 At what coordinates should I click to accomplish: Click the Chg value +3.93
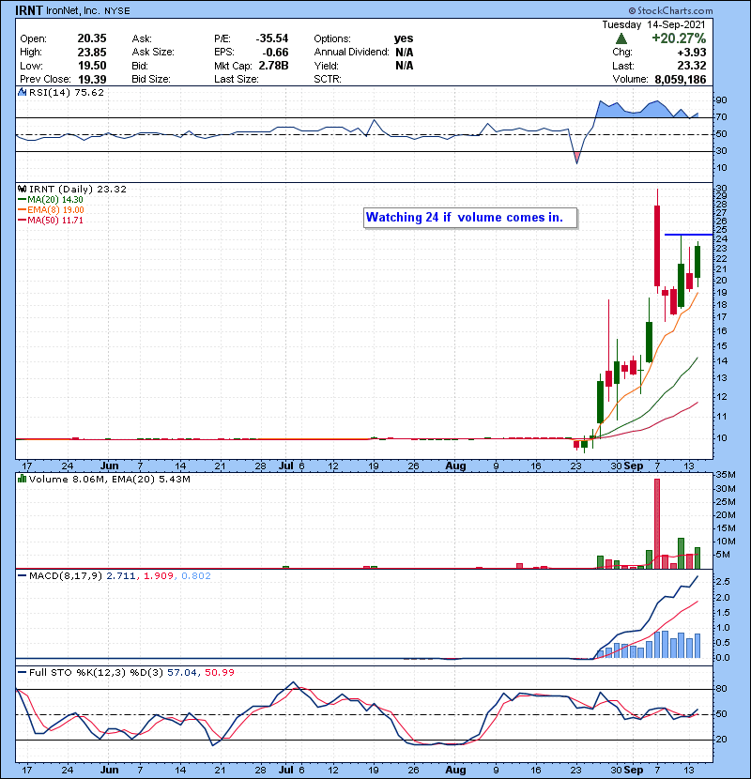[693, 53]
